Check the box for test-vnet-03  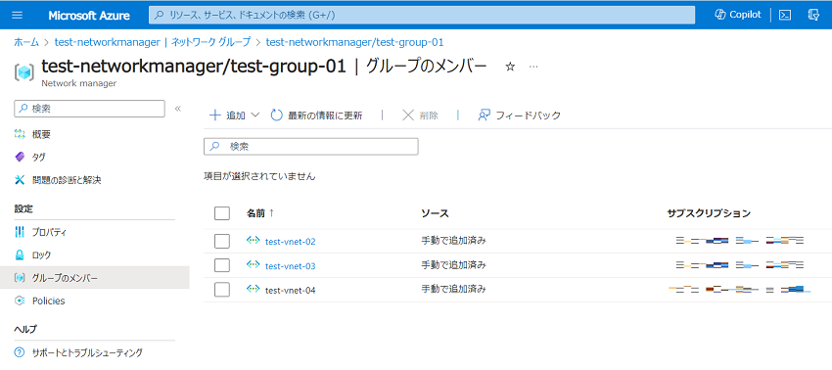point(222,265)
